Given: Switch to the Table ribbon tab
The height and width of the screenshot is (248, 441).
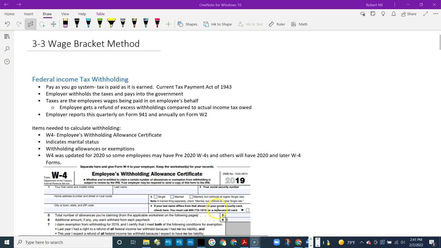Looking at the screenshot, I should (100, 14).
